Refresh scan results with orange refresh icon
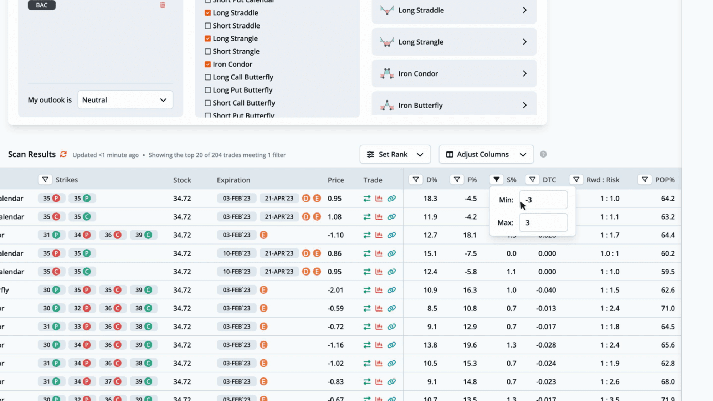Screen dimensions: 713x401 (63, 154)
